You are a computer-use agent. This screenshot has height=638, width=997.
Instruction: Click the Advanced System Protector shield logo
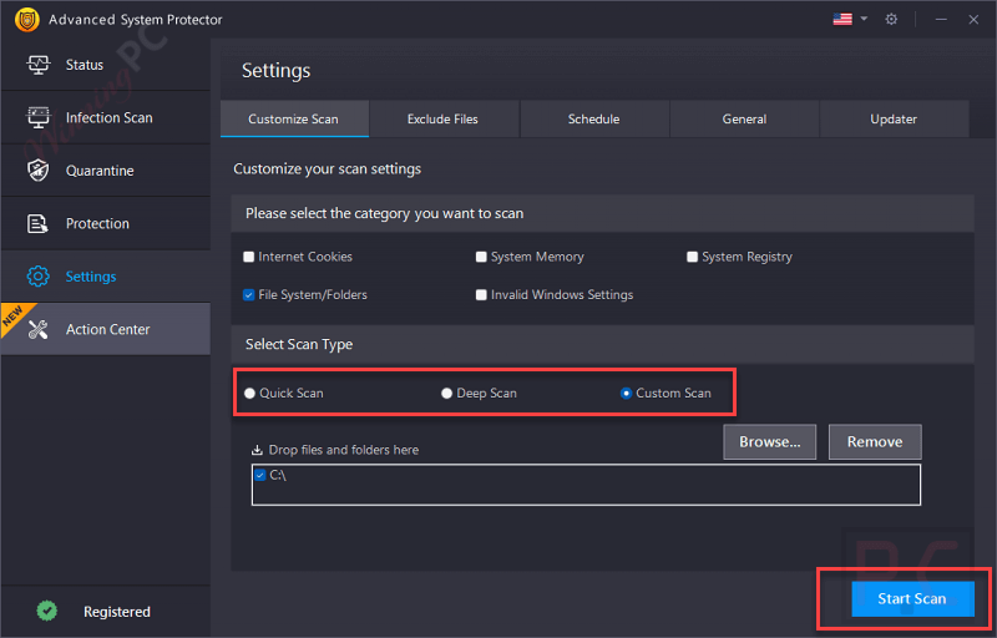[x=27, y=19]
